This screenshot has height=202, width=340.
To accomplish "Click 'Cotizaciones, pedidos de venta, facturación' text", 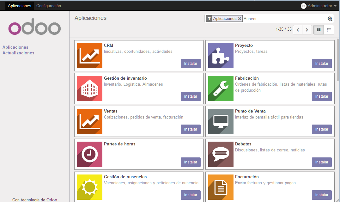I will click(x=143, y=117).
